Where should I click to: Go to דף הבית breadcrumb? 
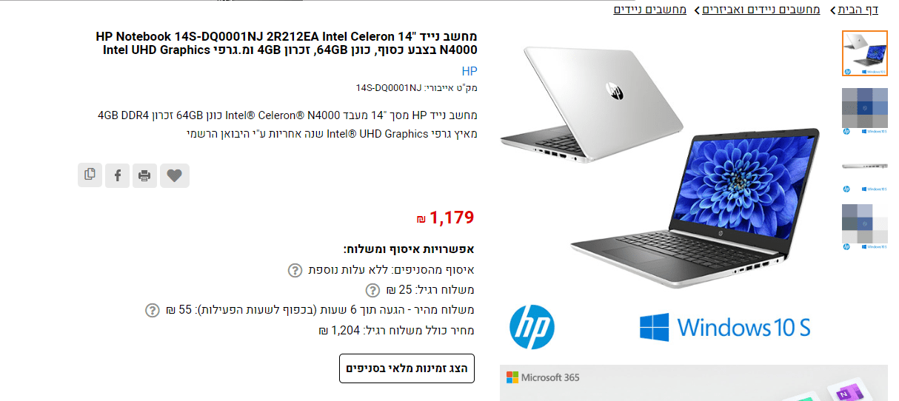coord(858,10)
